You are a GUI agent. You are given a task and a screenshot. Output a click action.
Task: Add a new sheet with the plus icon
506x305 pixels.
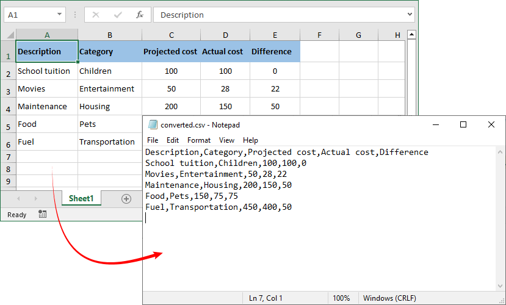126,199
